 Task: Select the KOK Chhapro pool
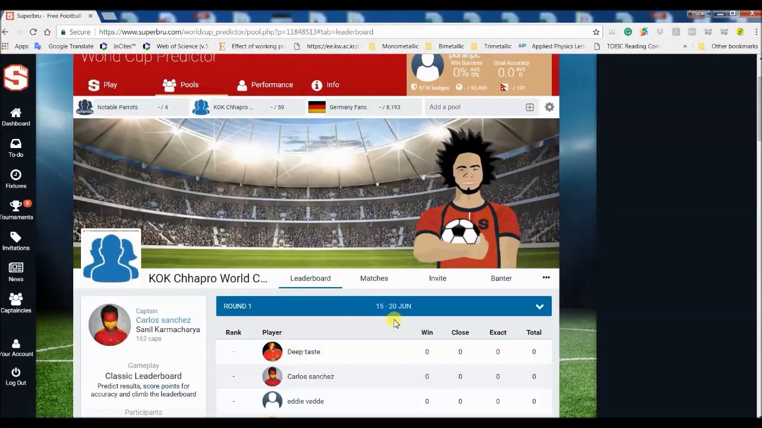pyautogui.click(x=247, y=107)
